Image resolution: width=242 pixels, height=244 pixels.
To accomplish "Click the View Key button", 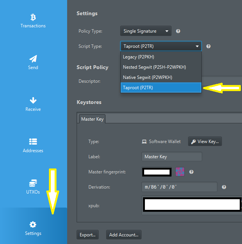I will pyautogui.click(x=205, y=142).
